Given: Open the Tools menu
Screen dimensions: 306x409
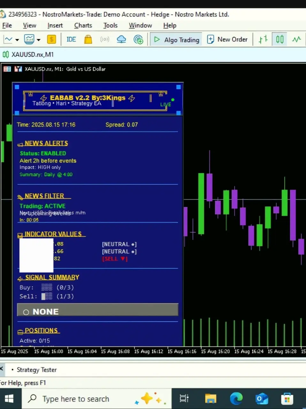Looking at the screenshot, I should tap(110, 25).
